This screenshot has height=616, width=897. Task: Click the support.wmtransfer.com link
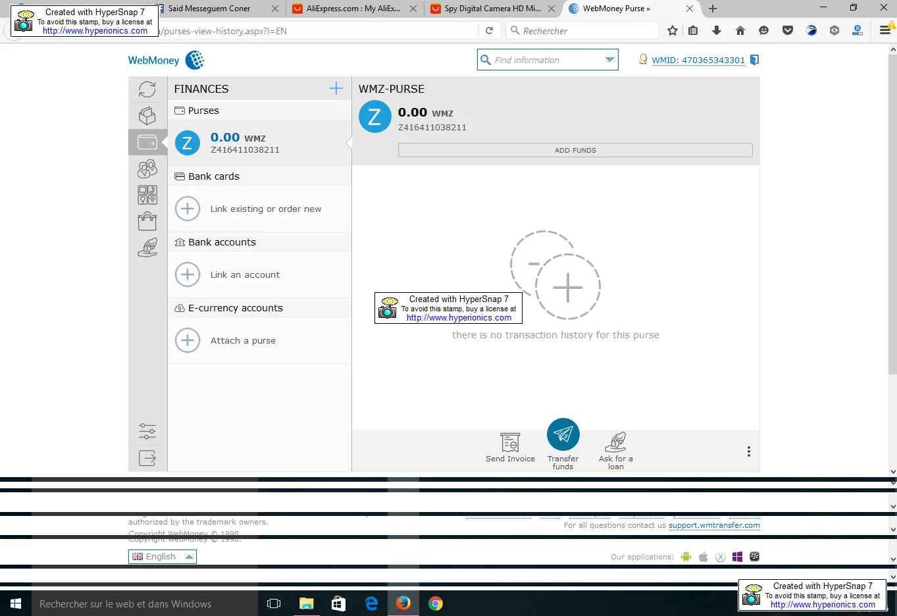click(x=714, y=525)
